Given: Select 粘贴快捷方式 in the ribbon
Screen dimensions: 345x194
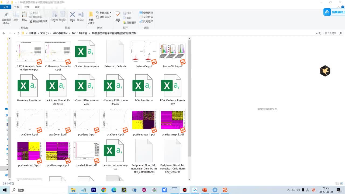Looking at the screenshot, I should (x=38, y=21).
